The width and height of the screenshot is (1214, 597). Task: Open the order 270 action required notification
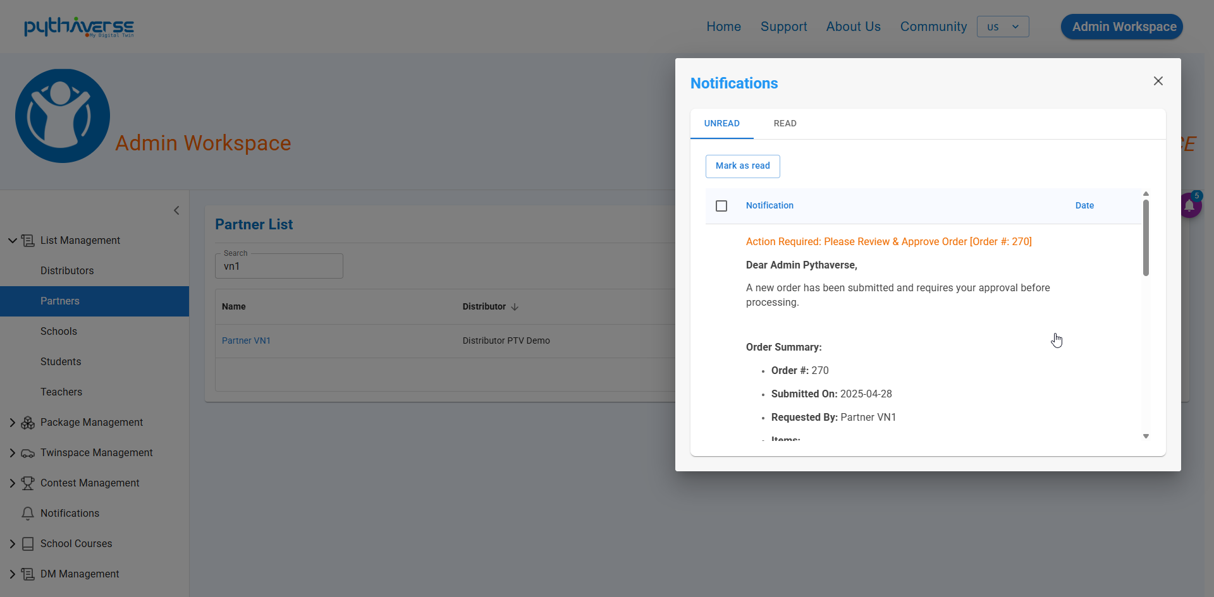pos(889,242)
